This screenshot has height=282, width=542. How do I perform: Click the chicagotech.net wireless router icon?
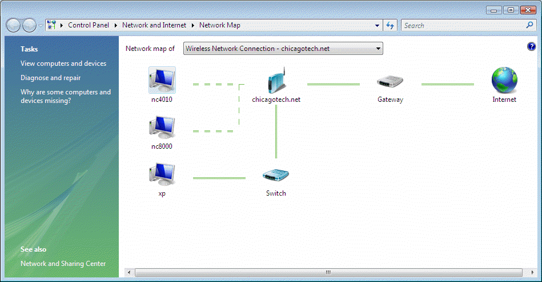pyautogui.click(x=276, y=80)
